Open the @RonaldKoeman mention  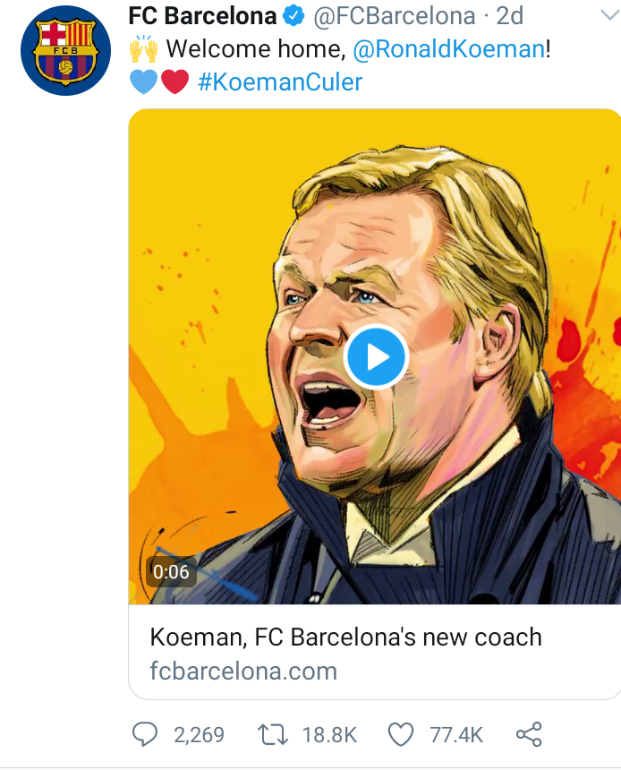tap(448, 49)
